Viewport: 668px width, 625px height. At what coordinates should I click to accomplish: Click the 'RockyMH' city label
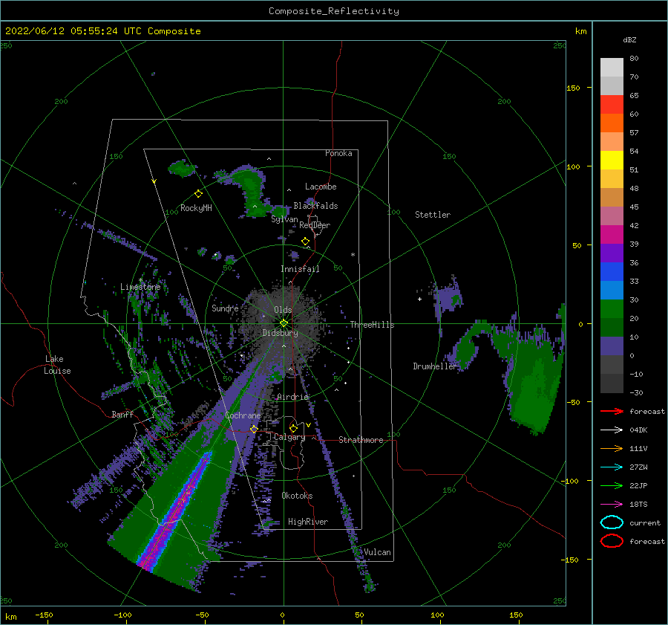tap(196, 208)
